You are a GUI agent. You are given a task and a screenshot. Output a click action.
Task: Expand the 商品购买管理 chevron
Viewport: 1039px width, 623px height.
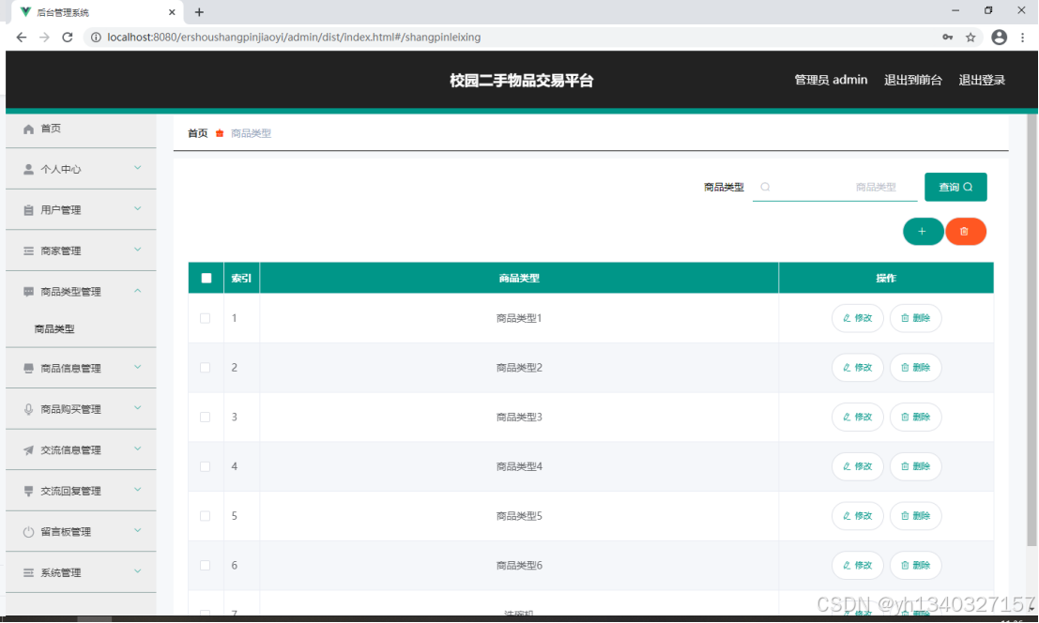tap(138, 408)
